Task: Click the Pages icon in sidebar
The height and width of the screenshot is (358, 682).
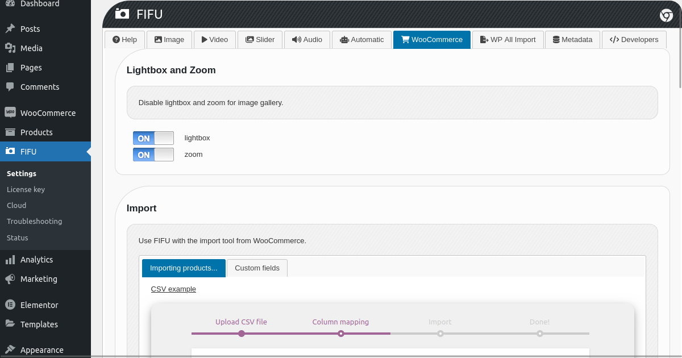Action: (x=10, y=68)
